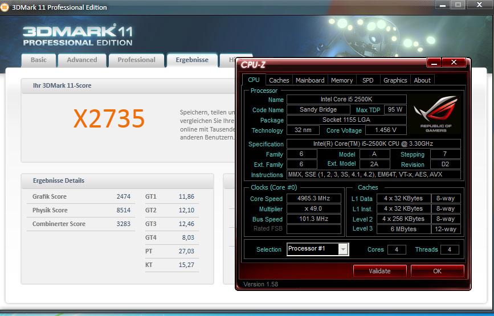Select the CPU tab in CPU-Z
Screen dimensions: 494x316
click(x=254, y=80)
